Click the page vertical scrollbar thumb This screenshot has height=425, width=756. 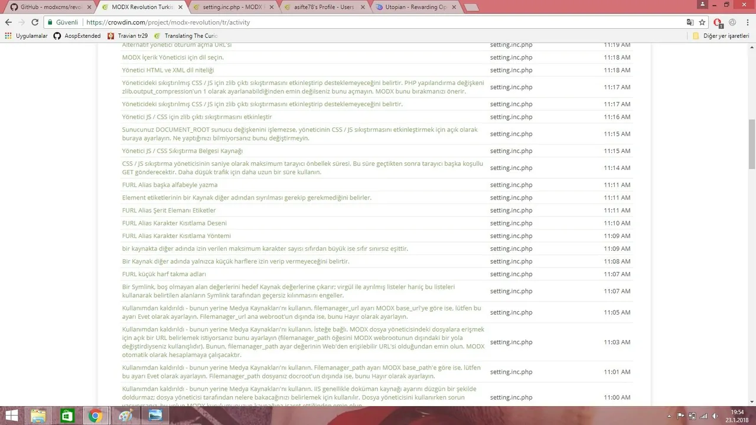click(752, 143)
